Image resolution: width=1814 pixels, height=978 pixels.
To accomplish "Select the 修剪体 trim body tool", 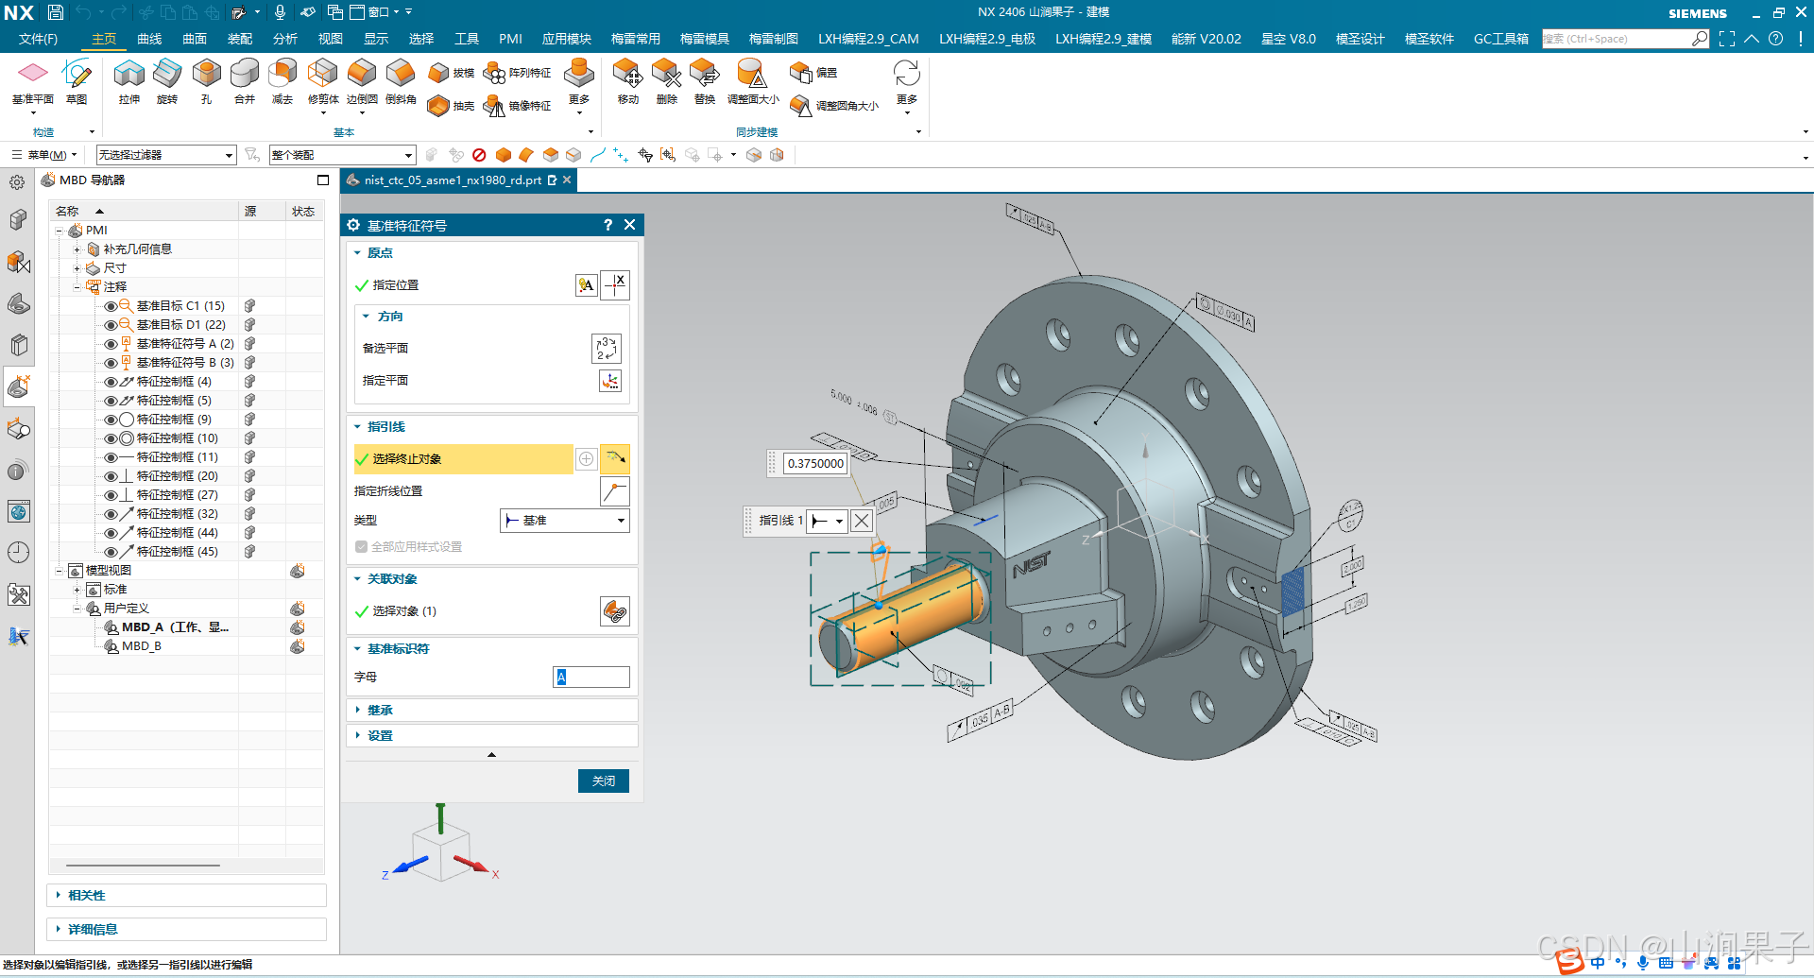I will point(323,81).
